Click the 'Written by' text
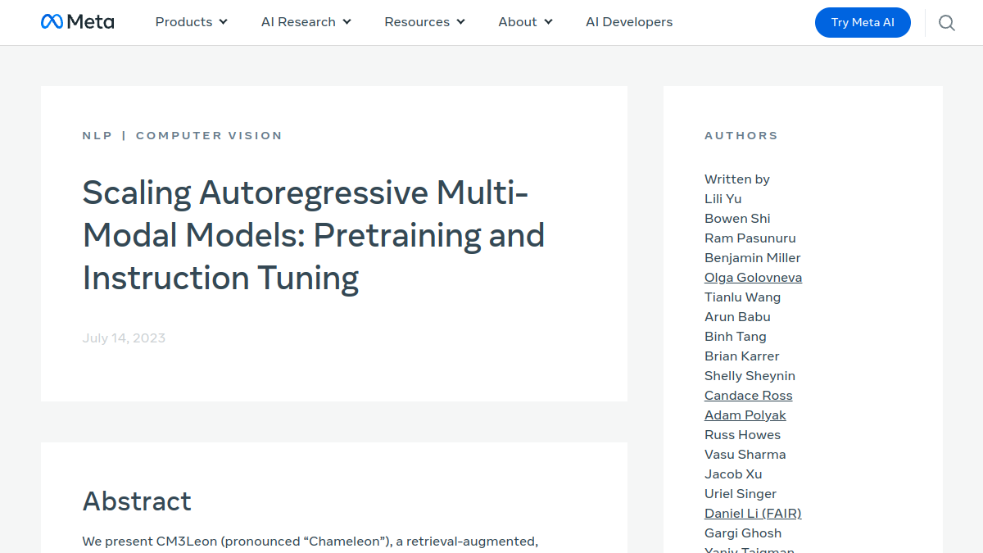Screen dimensions: 983x553 pos(737,179)
